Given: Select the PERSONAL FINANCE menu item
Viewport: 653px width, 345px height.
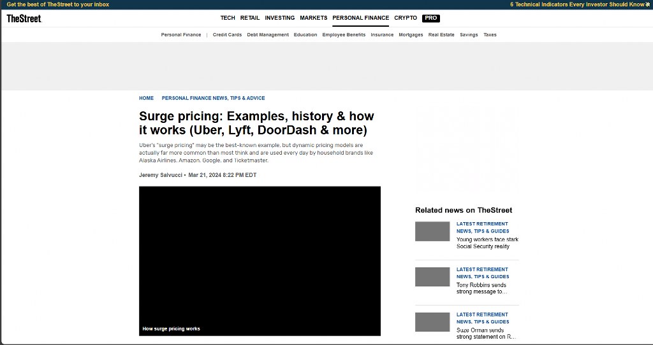Looking at the screenshot, I should point(361,18).
